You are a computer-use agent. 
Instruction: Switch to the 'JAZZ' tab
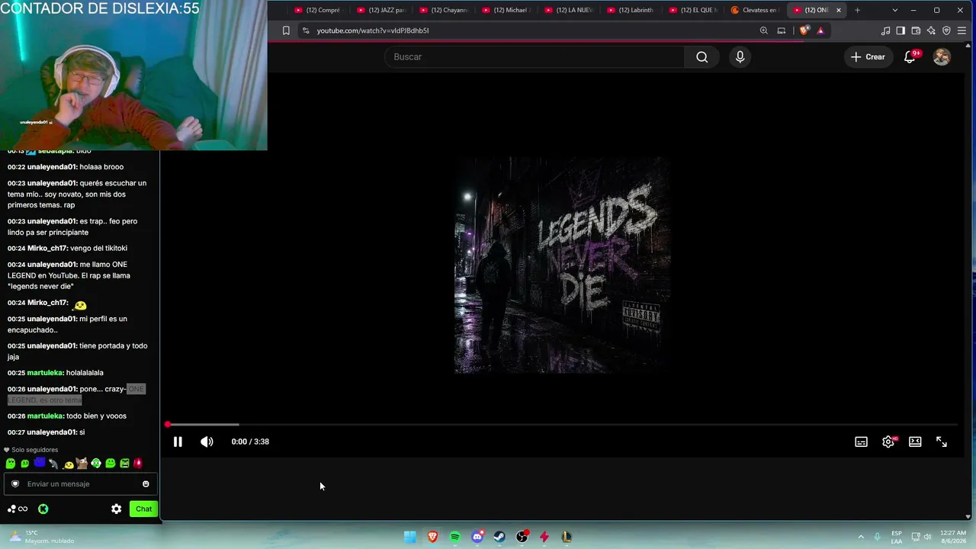[381, 10]
